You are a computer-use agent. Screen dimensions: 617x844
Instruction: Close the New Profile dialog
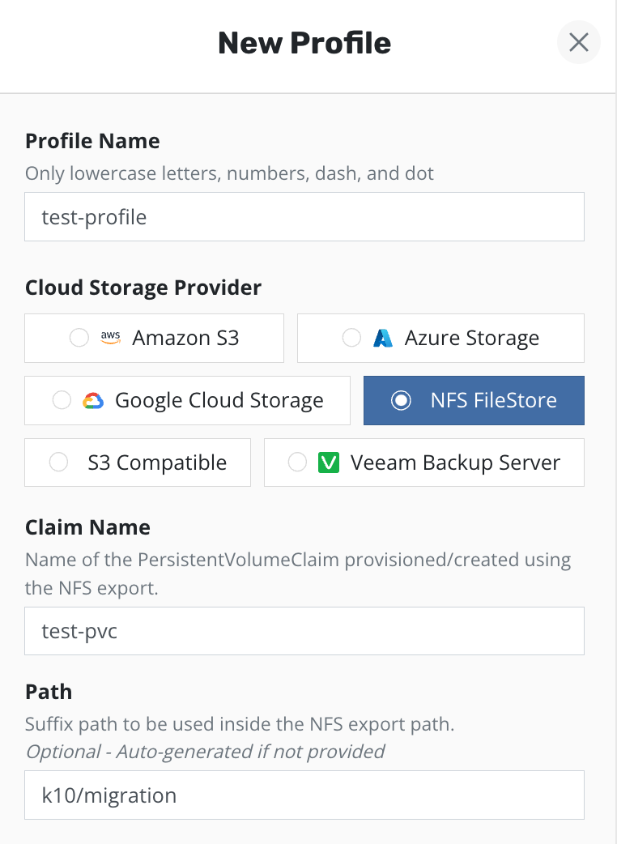(x=578, y=42)
